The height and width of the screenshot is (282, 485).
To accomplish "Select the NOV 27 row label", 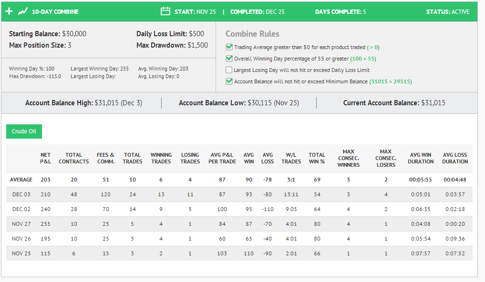I will tap(21, 224).
